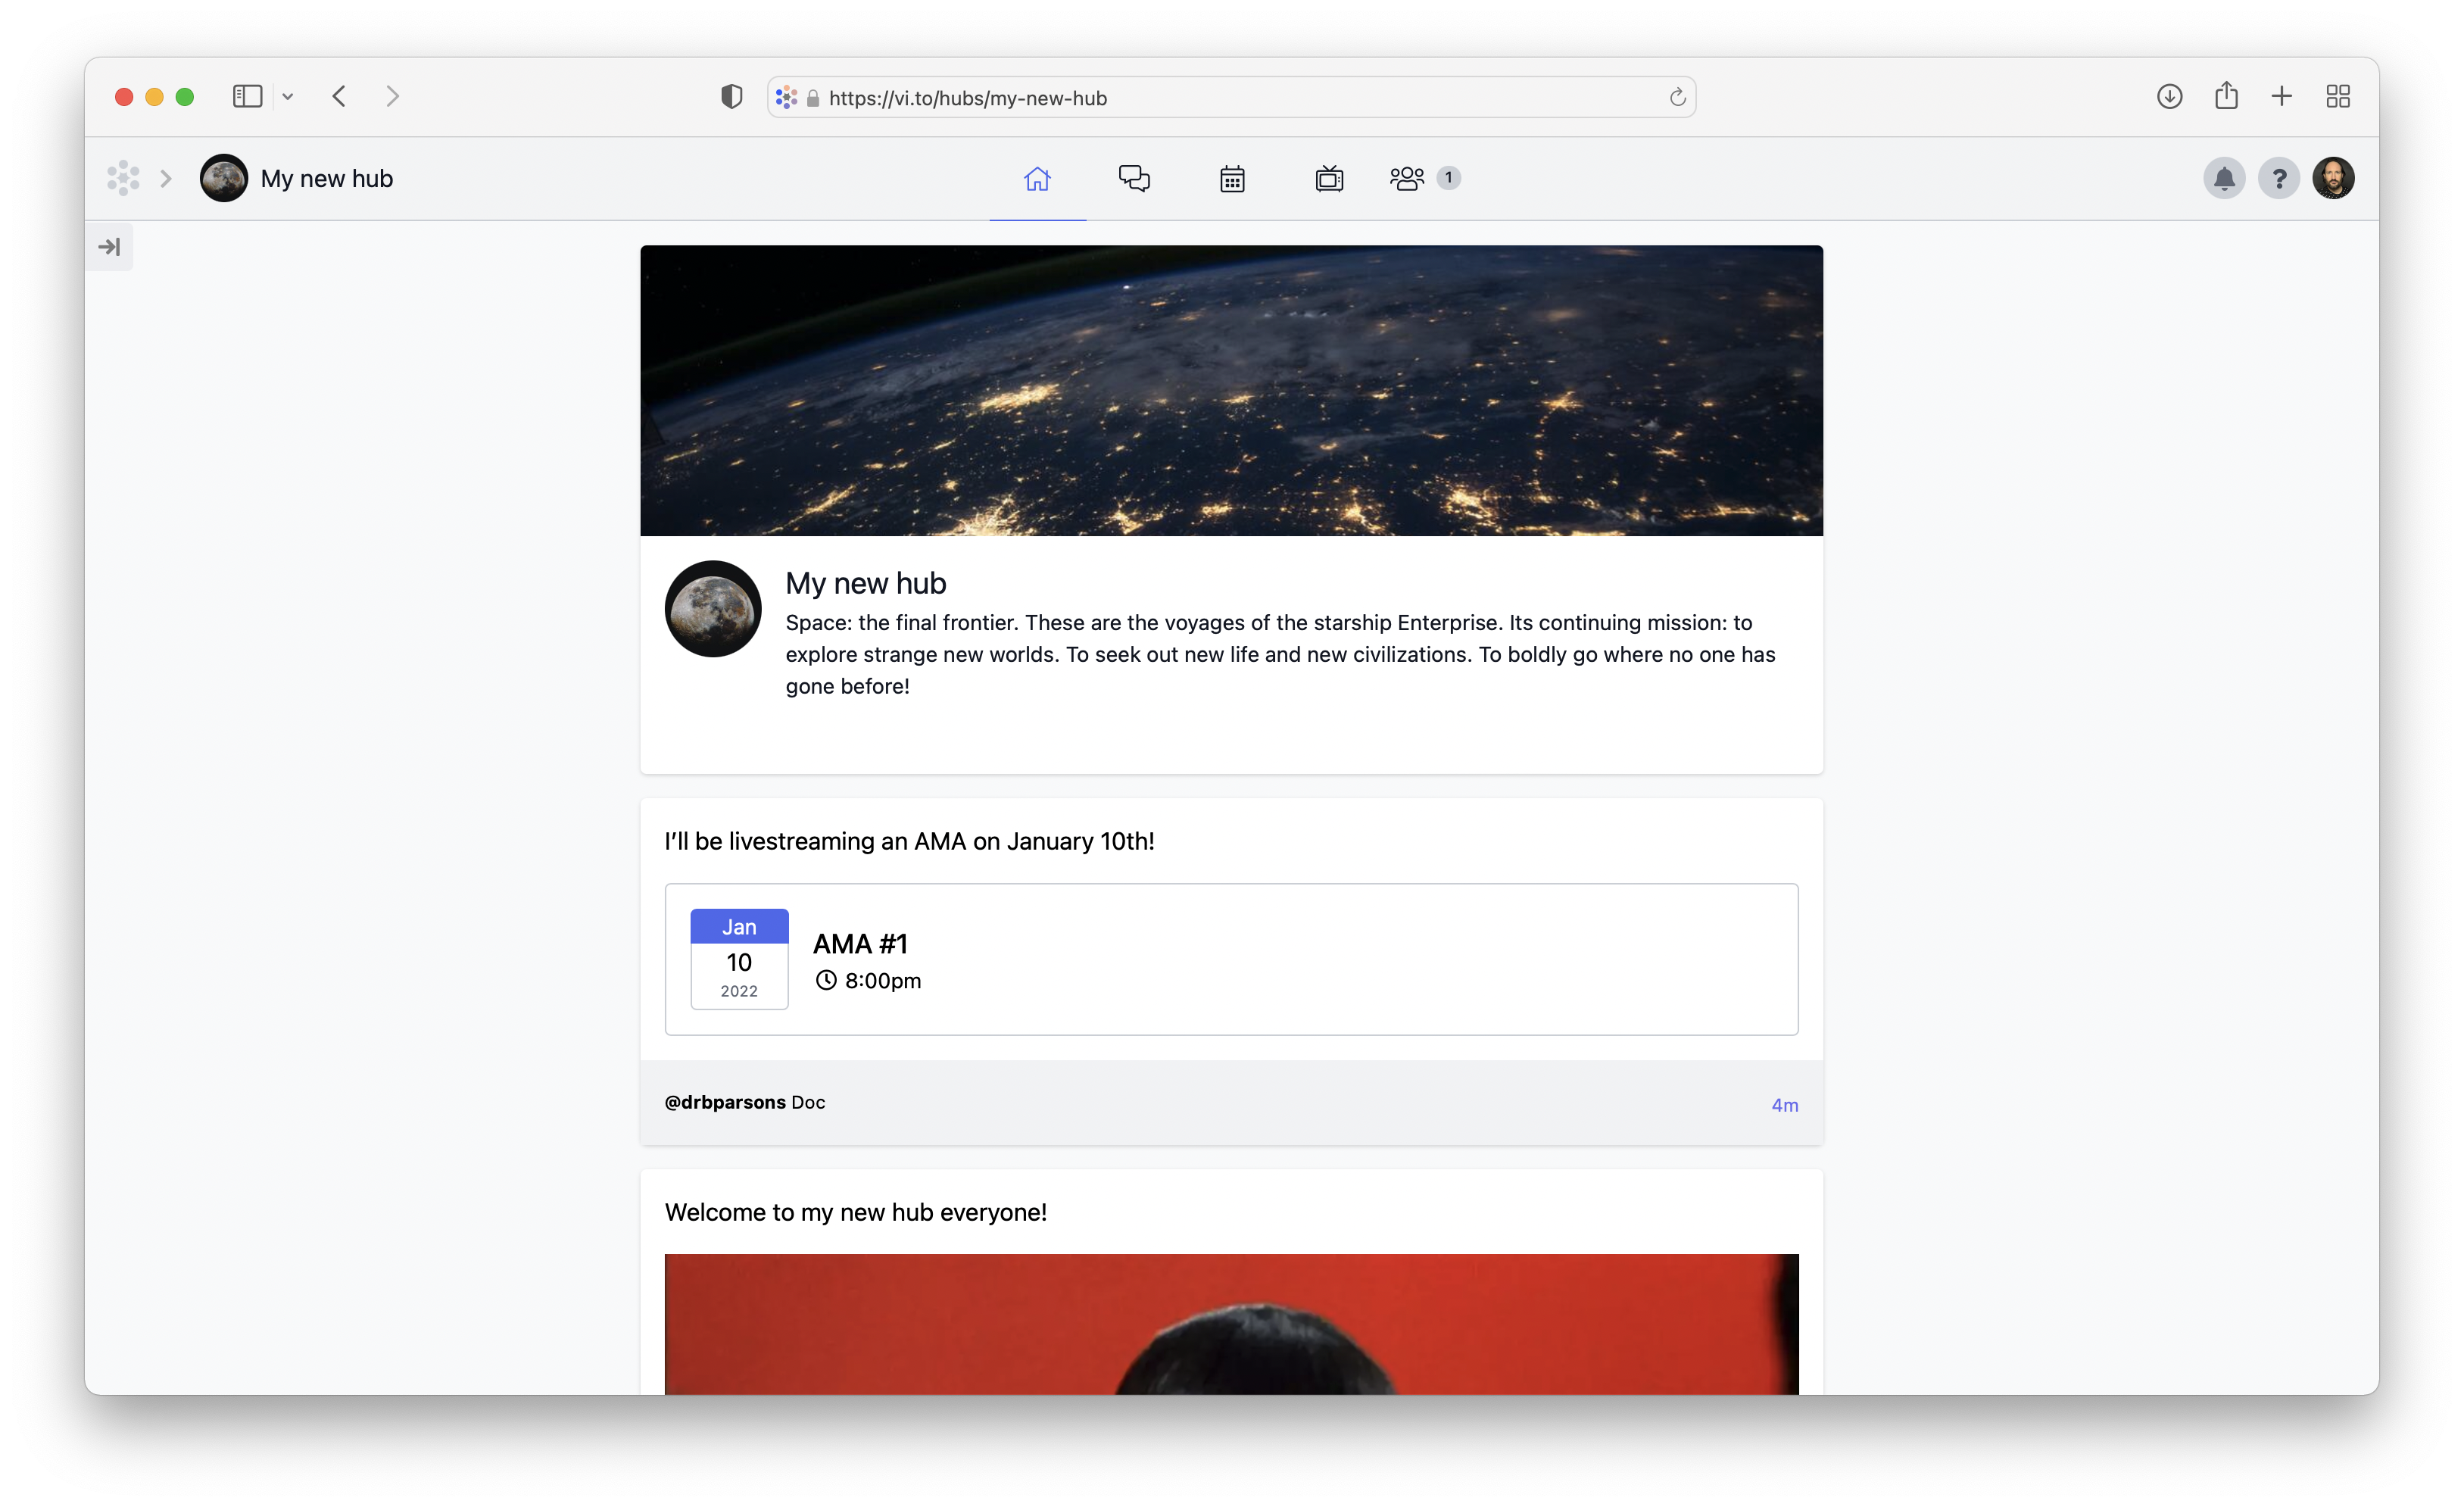Toggle the browser sidebar panel
This screenshot has height=1507, width=2464.
(x=247, y=96)
